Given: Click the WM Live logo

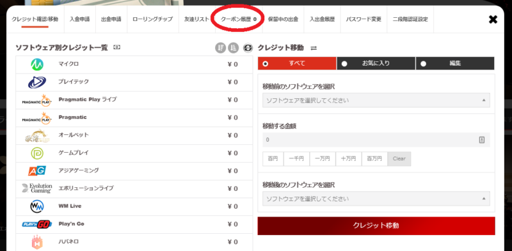Looking at the screenshot, I should [x=37, y=206].
